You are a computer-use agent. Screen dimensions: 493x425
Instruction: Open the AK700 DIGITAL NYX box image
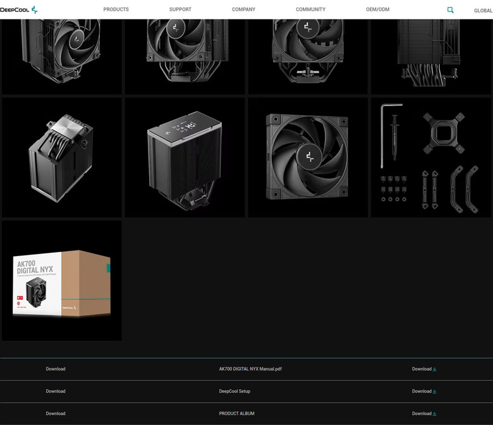(x=62, y=281)
